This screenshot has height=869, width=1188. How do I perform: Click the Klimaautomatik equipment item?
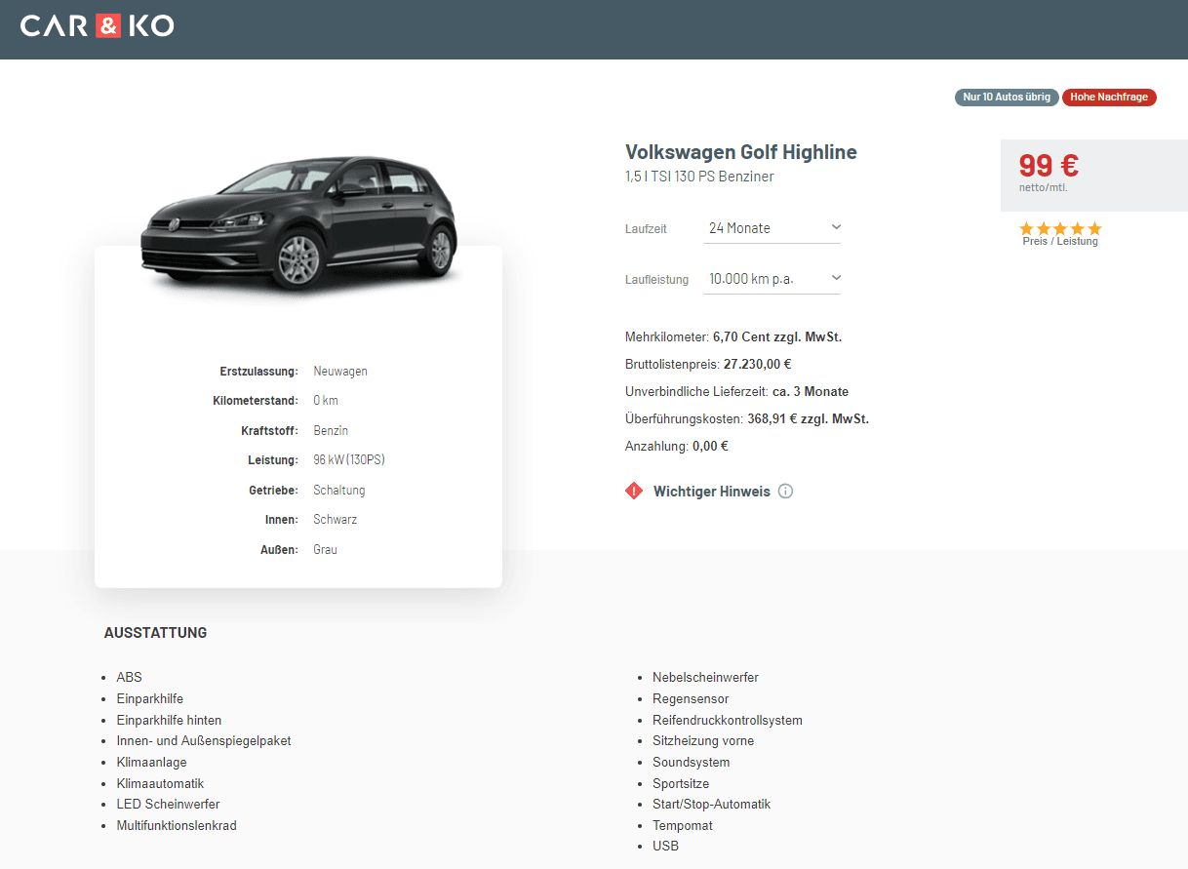click(x=160, y=784)
